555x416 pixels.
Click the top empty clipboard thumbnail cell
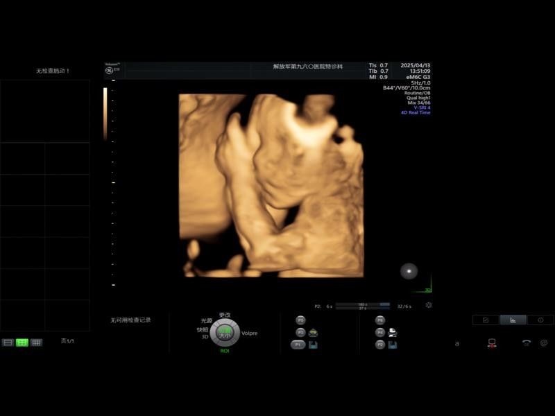(44, 111)
